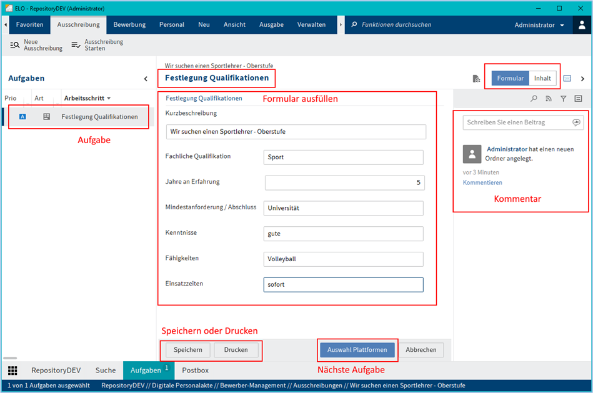The height and width of the screenshot is (393, 593).
Task: Open the Bewerbung ribbon tab
Action: point(129,25)
